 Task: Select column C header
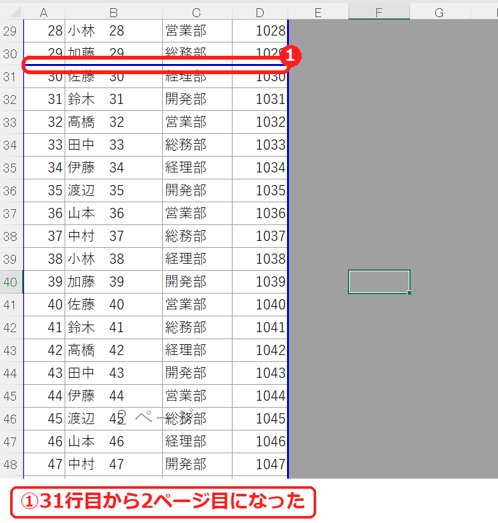tap(197, 12)
